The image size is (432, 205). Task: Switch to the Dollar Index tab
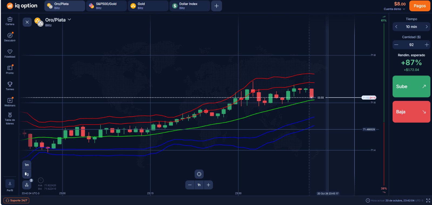point(190,6)
